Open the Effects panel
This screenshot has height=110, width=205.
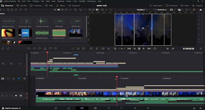pos(61,6)
